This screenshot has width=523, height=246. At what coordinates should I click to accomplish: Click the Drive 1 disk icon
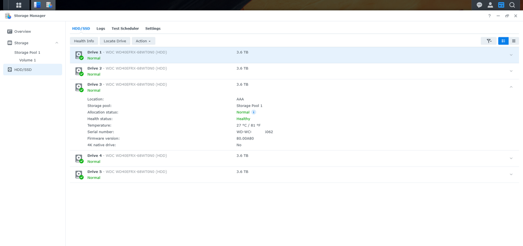point(79,55)
